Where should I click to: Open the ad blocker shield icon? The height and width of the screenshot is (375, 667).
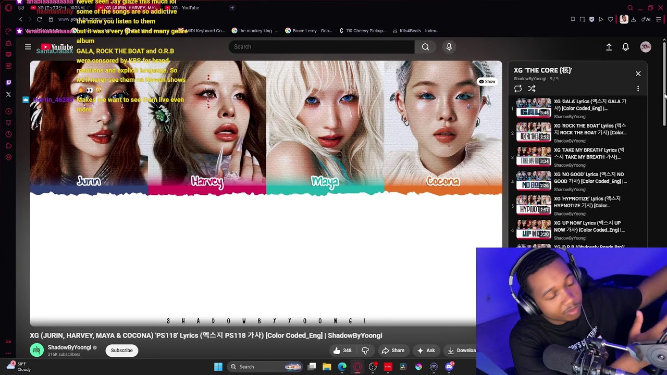point(591,19)
